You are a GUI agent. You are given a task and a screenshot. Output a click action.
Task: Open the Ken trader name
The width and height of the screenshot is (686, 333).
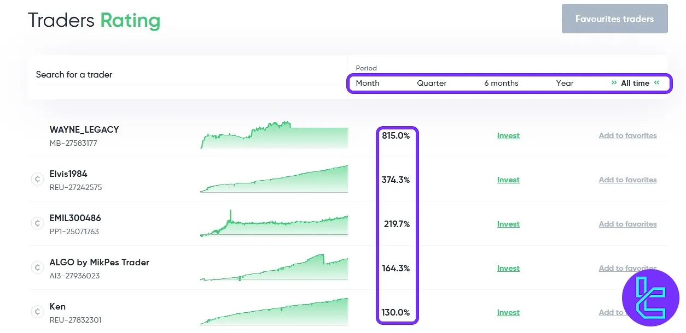(x=57, y=306)
